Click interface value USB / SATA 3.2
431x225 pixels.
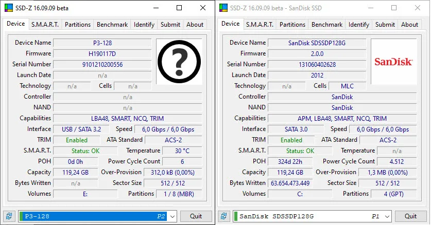click(81, 129)
